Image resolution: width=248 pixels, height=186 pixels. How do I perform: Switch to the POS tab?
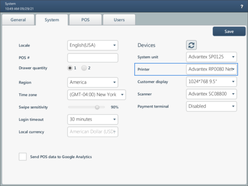(85, 20)
